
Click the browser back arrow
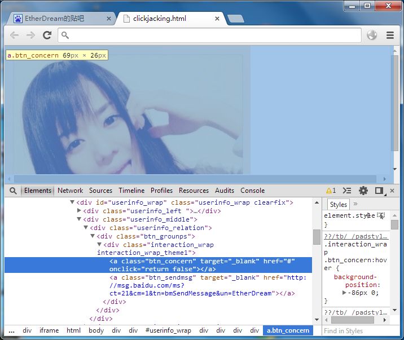click(x=15, y=35)
